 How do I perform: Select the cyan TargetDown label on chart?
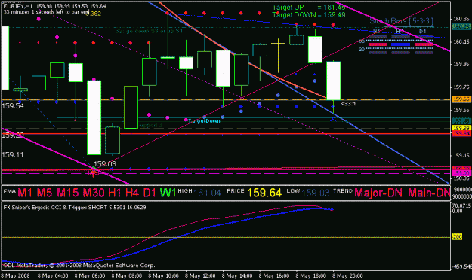tap(204, 121)
